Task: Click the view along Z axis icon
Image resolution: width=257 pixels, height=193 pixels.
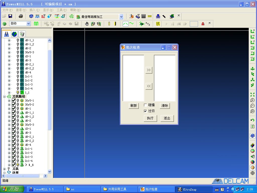Action: [x=252, y=42]
